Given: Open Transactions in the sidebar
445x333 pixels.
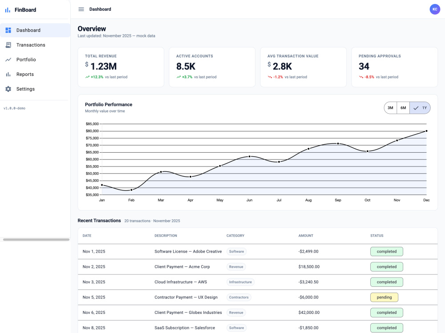Looking at the screenshot, I should tap(35, 45).
